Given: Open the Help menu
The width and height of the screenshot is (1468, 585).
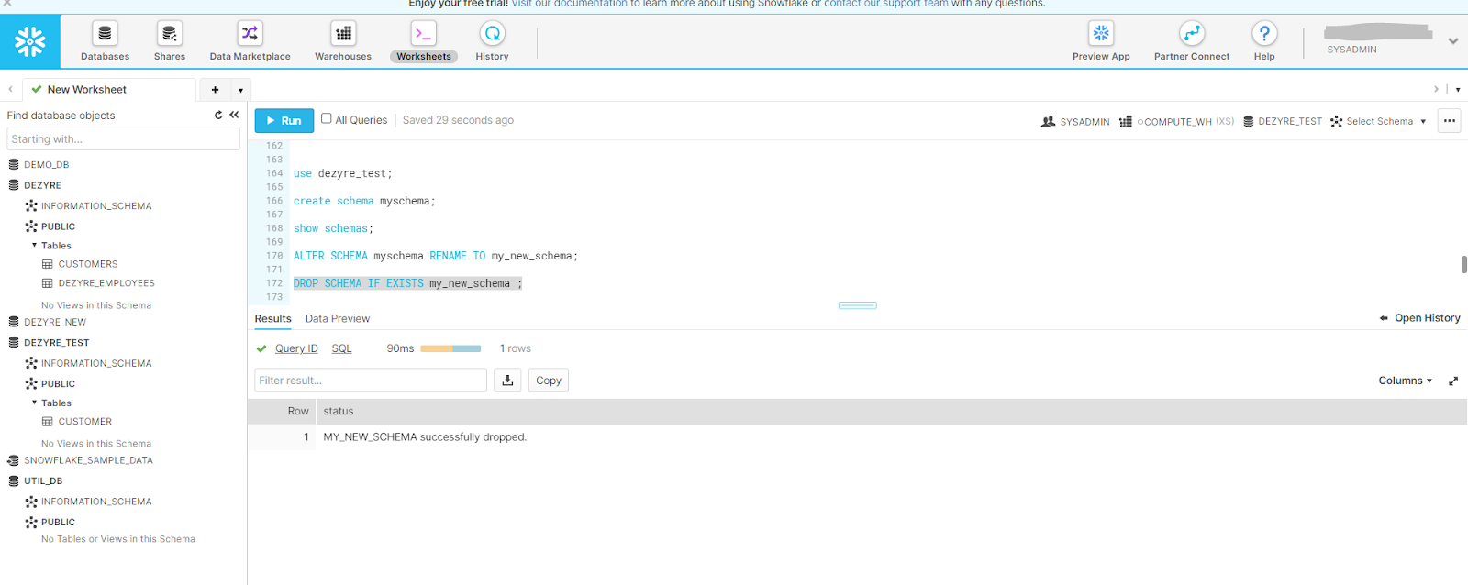Looking at the screenshot, I should tap(1264, 42).
